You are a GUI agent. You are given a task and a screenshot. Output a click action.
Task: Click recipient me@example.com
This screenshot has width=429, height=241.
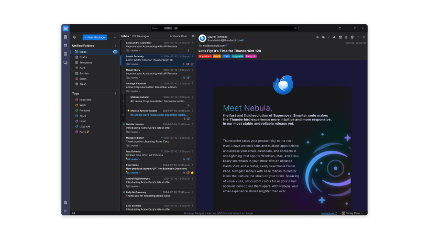[214, 46]
